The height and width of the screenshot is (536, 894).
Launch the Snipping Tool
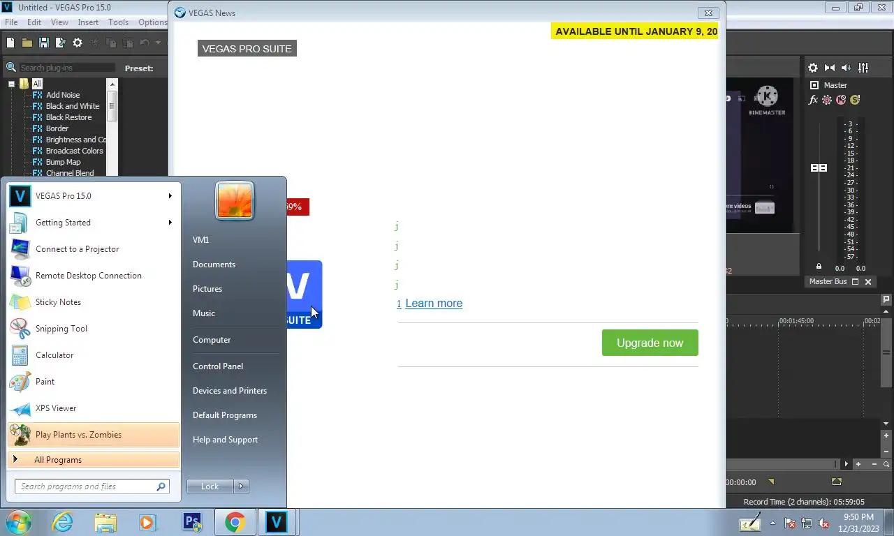(x=94, y=329)
